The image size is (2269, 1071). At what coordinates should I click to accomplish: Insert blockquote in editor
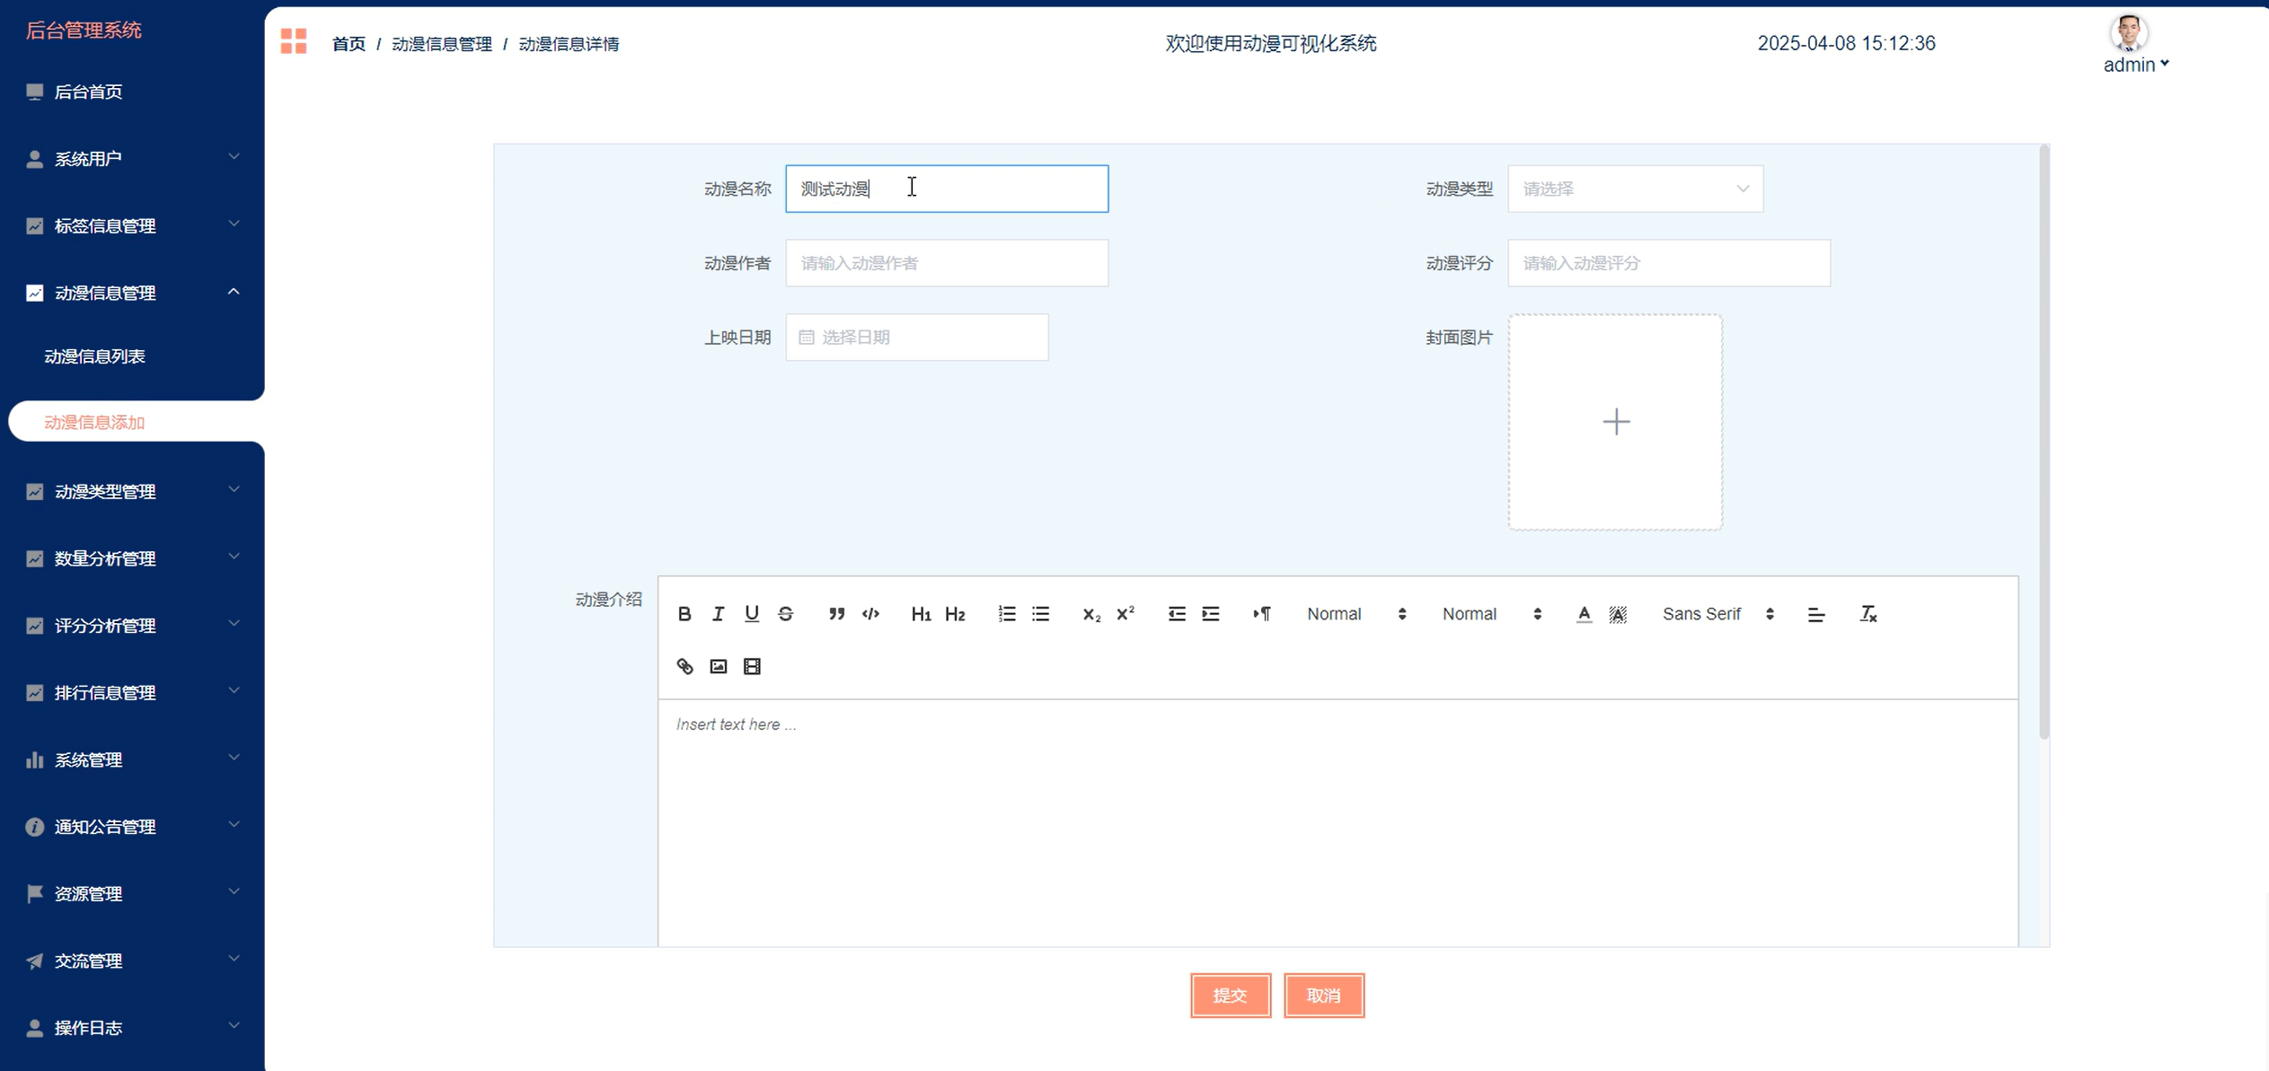(x=836, y=614)
